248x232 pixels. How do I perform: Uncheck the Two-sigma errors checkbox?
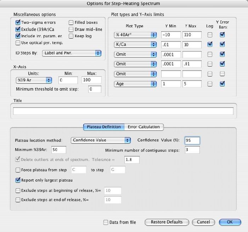[18, 22]
